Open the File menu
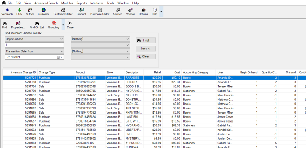The height and width of the screenshot is (148, 306). (x=10, y=3)
